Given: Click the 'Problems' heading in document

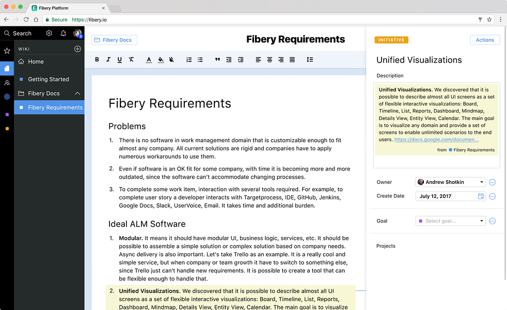Looking at the screenshot, I should point(127,126).
